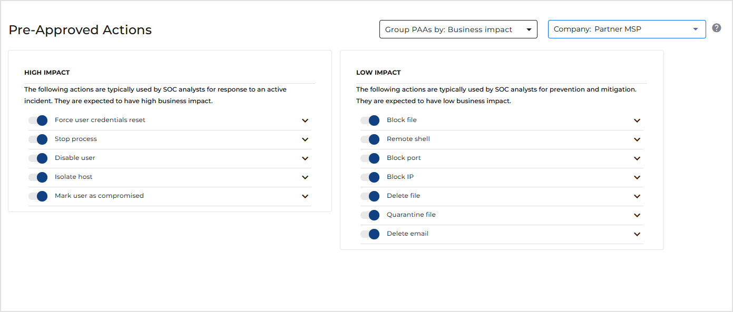
Task: Open the Company selection dropdown
Action: 627,29
